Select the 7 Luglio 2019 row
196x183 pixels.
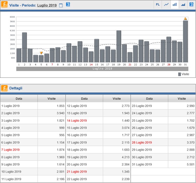(x=11, y=150)
